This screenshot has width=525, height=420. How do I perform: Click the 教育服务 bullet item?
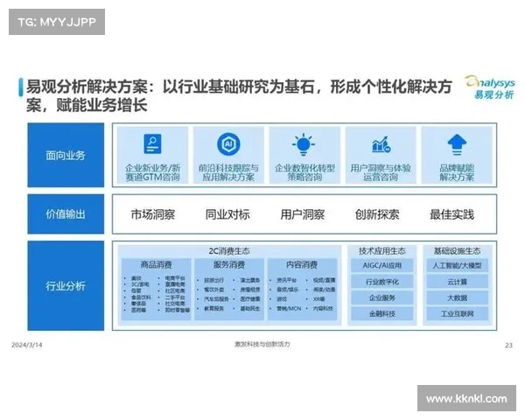(x=214, y=309)
